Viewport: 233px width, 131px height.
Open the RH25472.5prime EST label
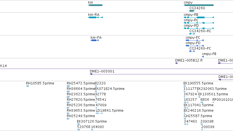pos(81,83)
